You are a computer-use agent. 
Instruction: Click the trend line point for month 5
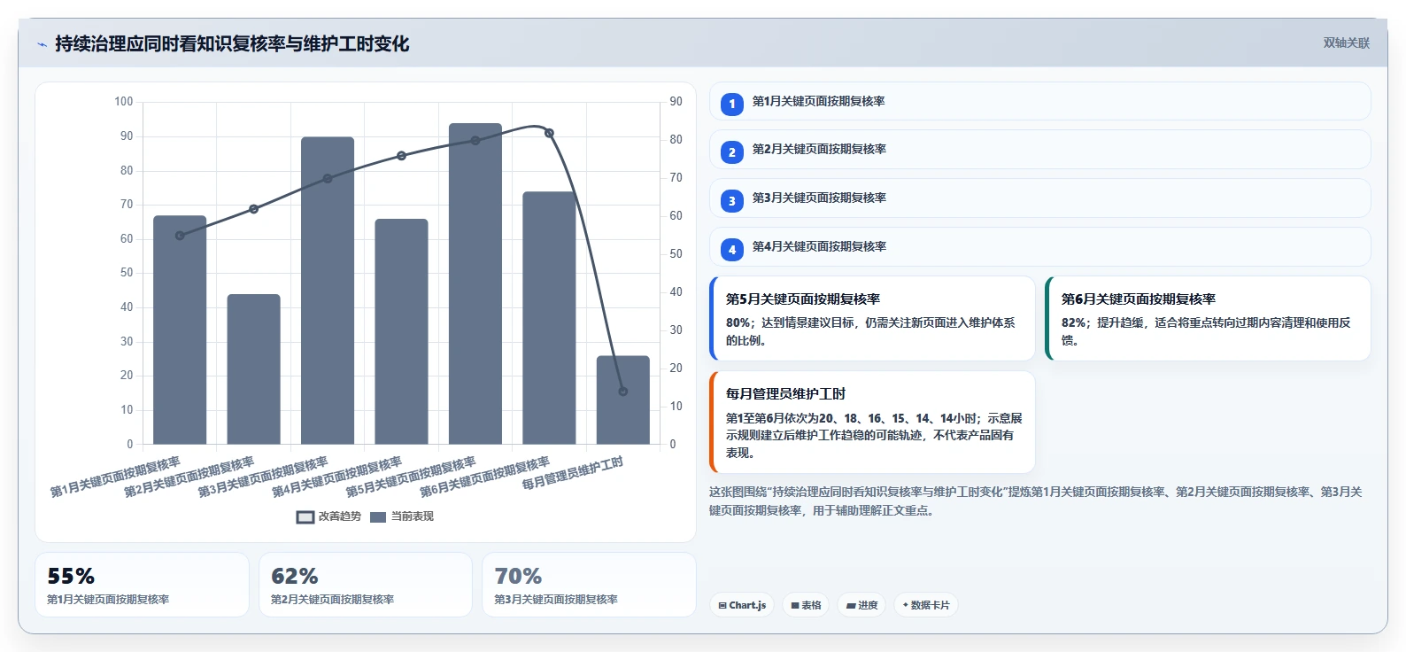click(475, 141)
